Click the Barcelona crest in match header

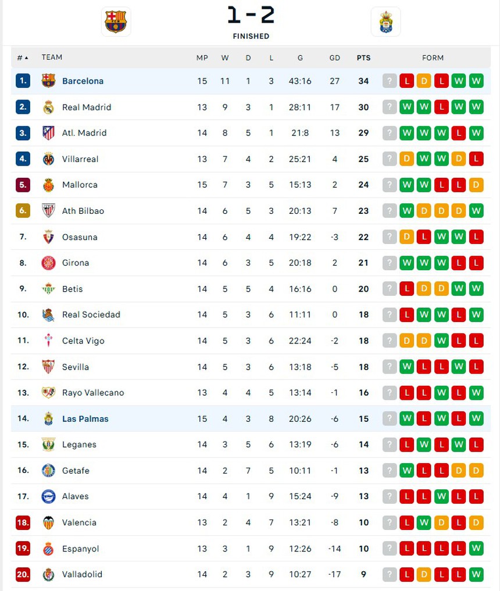coord(116,22)
